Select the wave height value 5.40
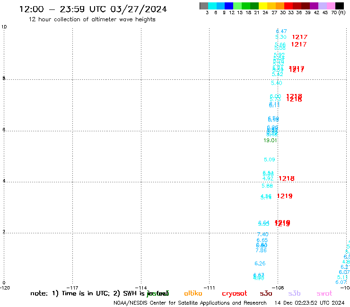 tap(277, 83)
